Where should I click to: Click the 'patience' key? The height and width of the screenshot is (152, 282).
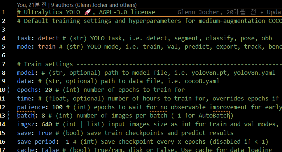[31, 107]
